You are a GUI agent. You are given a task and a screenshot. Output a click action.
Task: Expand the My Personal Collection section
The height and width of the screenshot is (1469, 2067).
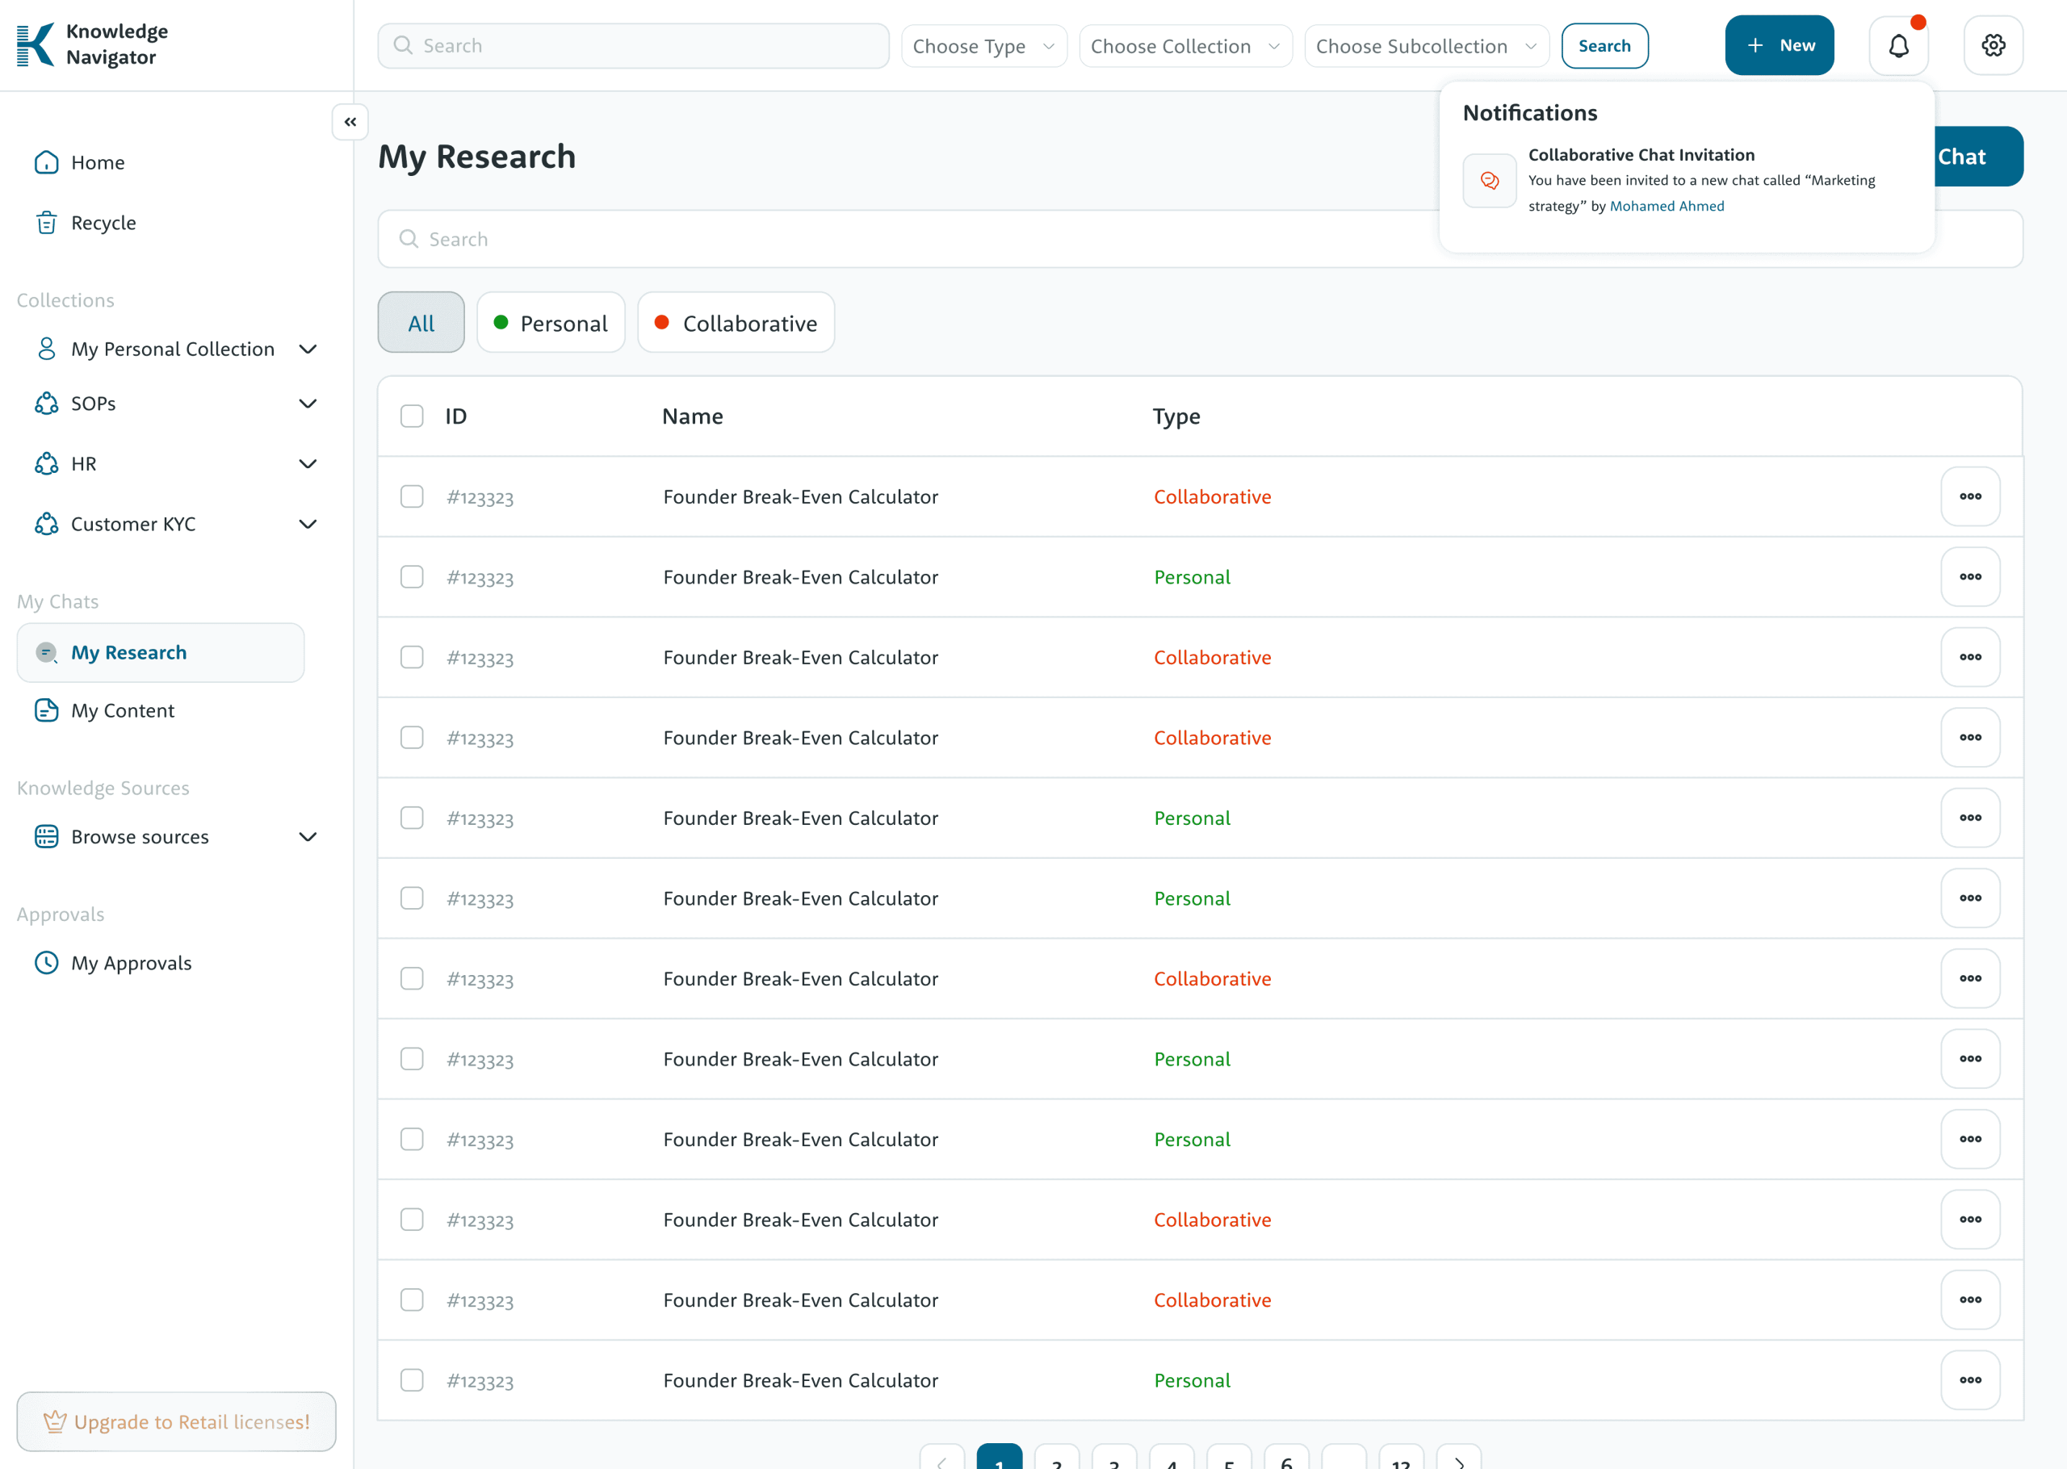pyautogui.click(x=308, y=349)
